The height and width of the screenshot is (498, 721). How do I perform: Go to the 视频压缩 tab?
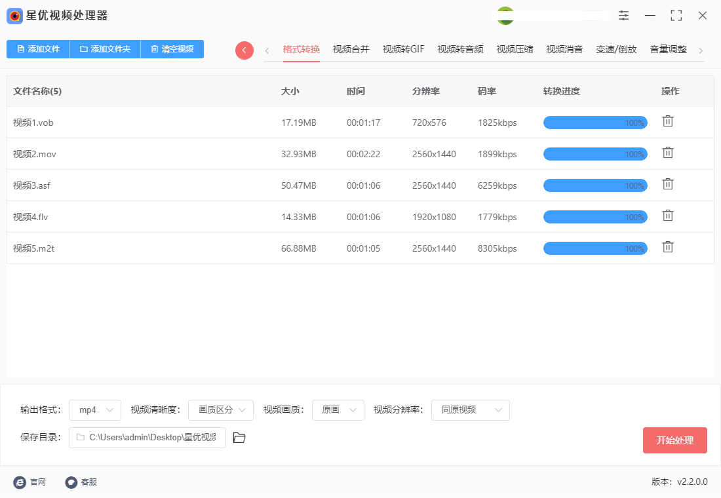[515, 49]
